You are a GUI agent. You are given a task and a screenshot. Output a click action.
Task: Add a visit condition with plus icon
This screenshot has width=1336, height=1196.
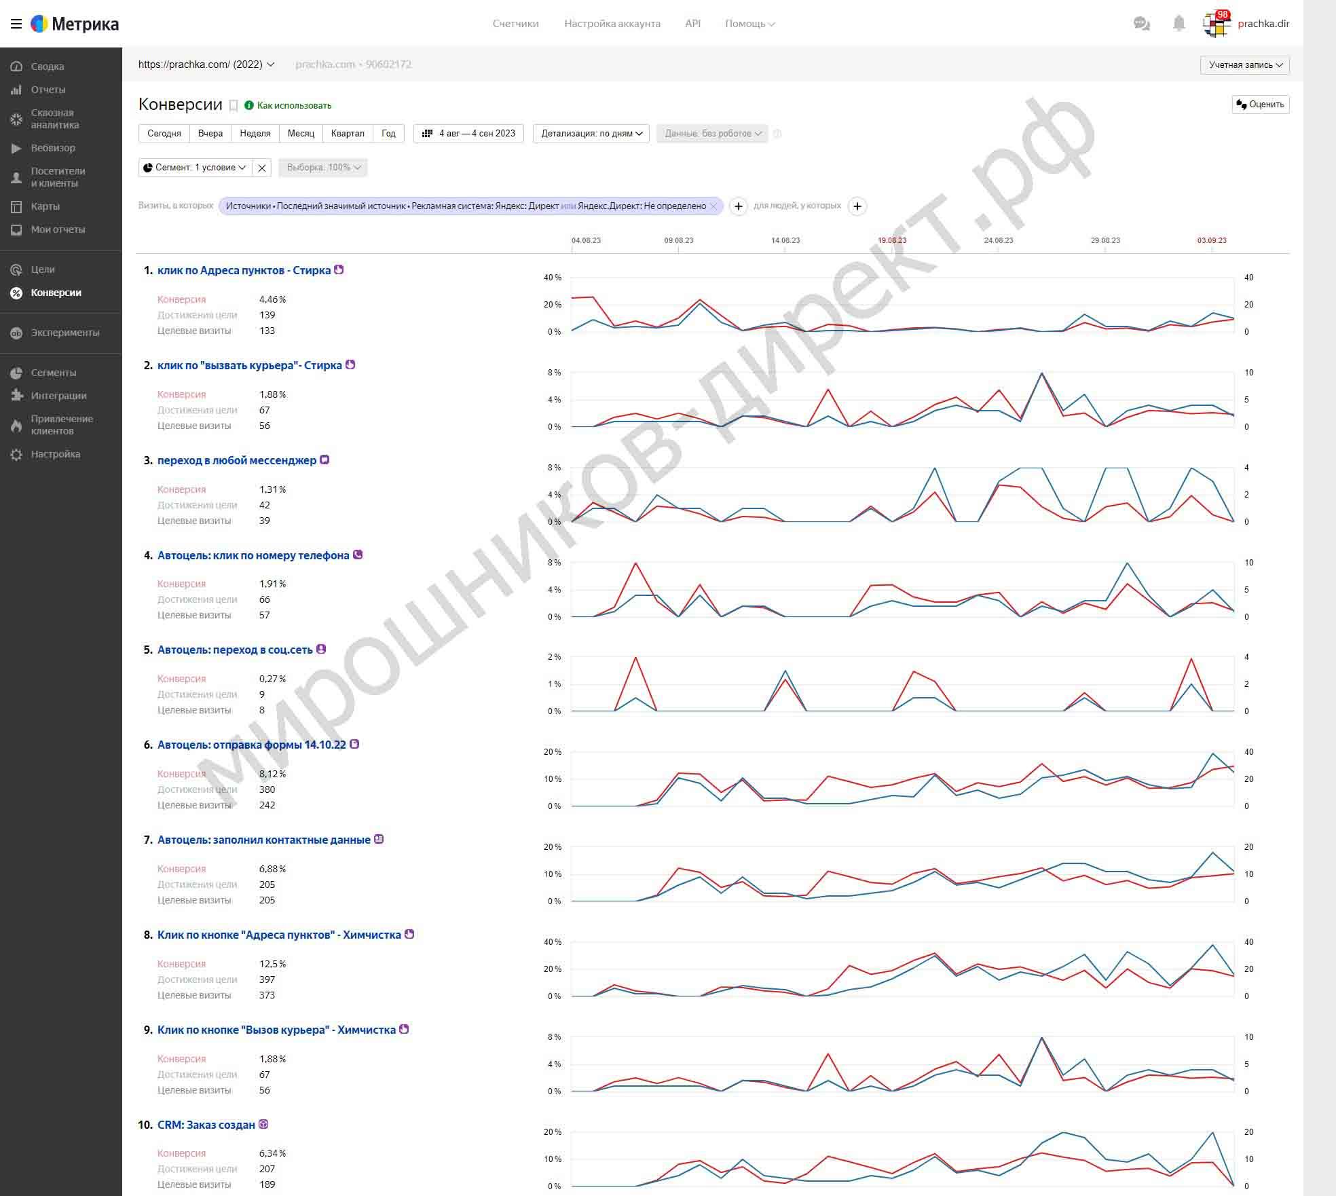(x=739, y=206)
